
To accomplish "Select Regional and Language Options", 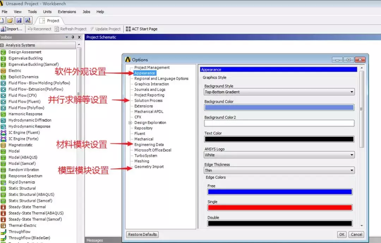I will [x=161, y=79].
